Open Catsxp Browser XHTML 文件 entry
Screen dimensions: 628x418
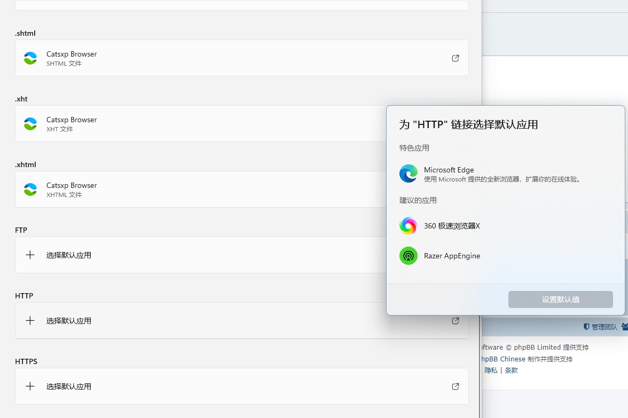pyautogui.click(x=242, y=190)
